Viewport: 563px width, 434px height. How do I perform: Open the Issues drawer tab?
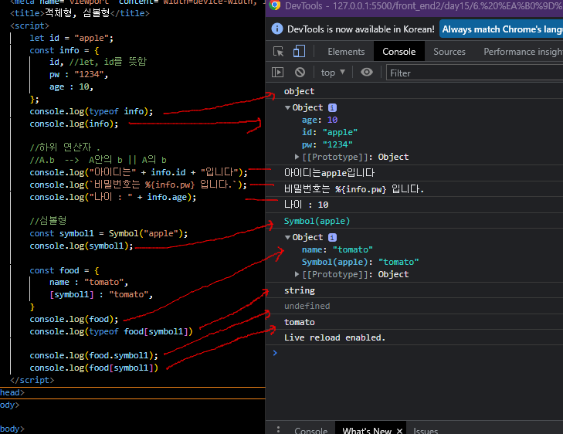click(x=426, y=430)
